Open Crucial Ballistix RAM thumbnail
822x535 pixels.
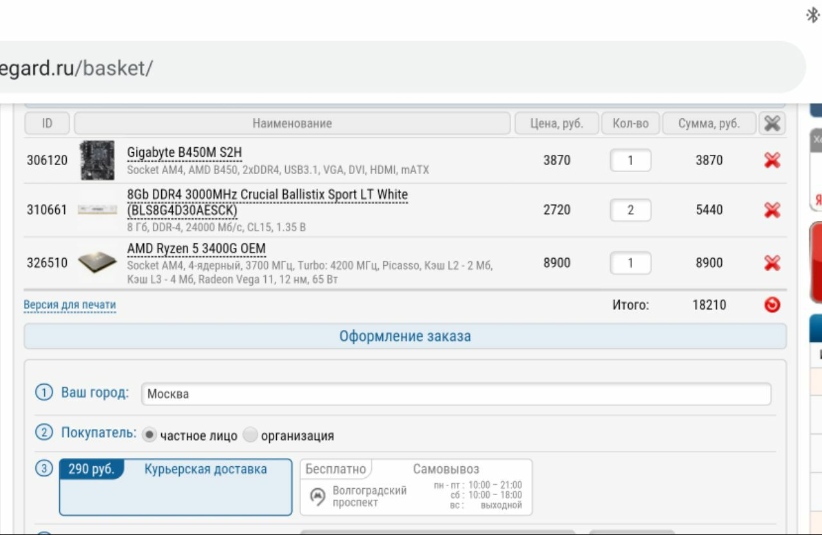97,209
